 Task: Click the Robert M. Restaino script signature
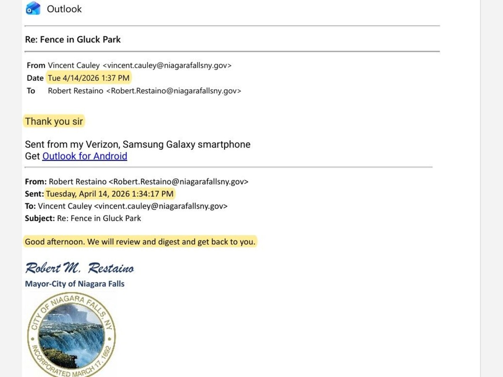pos(80,268)
